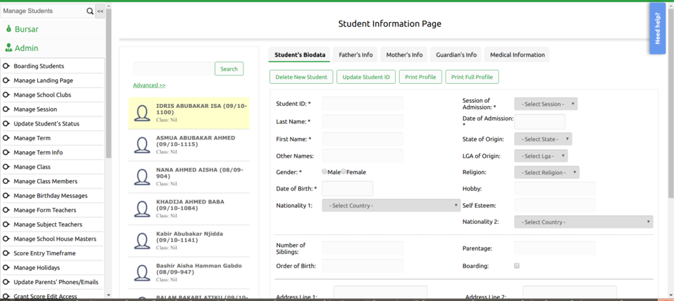Click the Parentage input field
This screenshot has width=674, height=301.
(555, 249)
